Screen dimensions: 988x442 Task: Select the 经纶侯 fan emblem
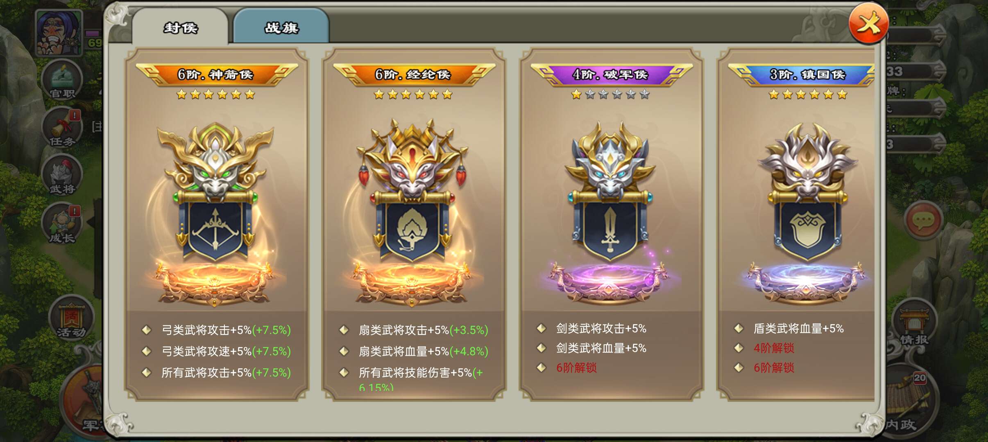412,213
